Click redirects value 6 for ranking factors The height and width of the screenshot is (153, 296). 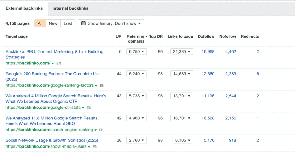(x=258, y=74)
